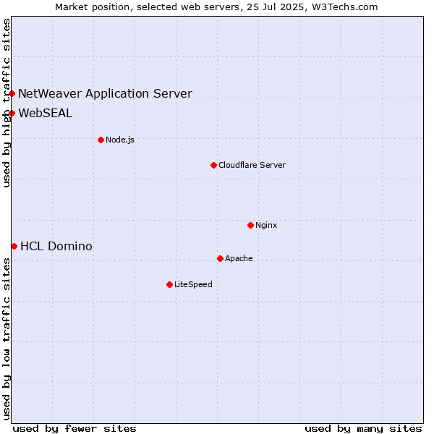Click the 'used by high traffic sites' axis label
This screenshot has width=434, height=434.
click(x=7, y=103)
